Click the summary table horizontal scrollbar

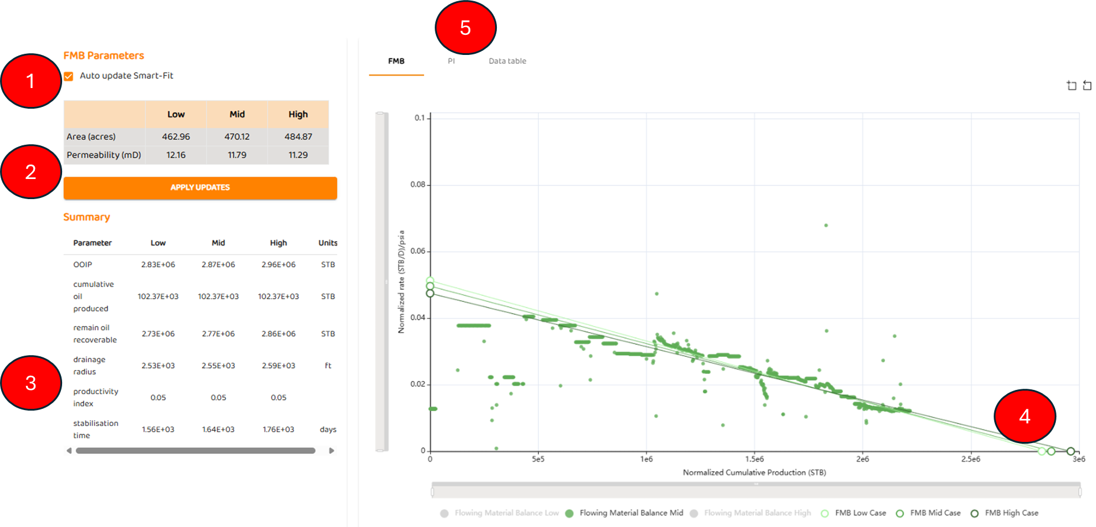pyautogui.click(x=195, y=451)
